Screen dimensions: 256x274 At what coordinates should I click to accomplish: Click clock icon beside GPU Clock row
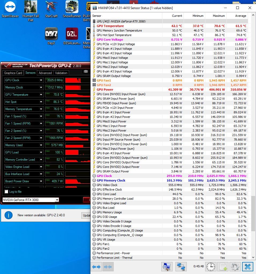(94, 176)
